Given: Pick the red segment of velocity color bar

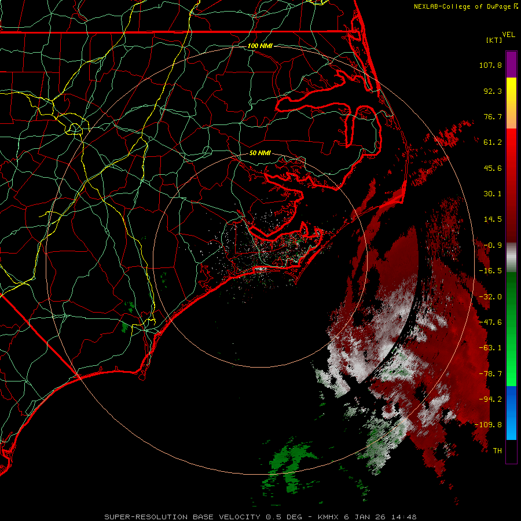Looking at the screenshot, I should point(511,185).
